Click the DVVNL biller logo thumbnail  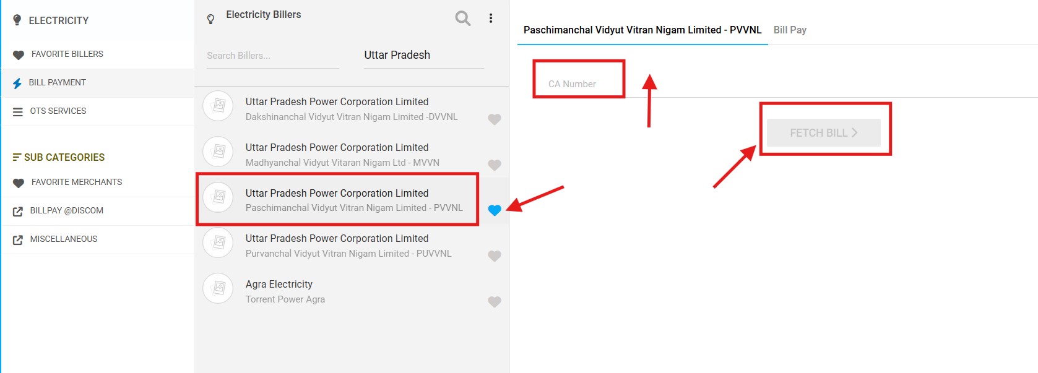pyautogui.click(x=218, y=106)
